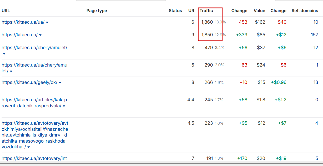Viewport: 323px width, 166px height.
Task: Open 5 referring domains for avtotovary/int row
Action: 317,158
